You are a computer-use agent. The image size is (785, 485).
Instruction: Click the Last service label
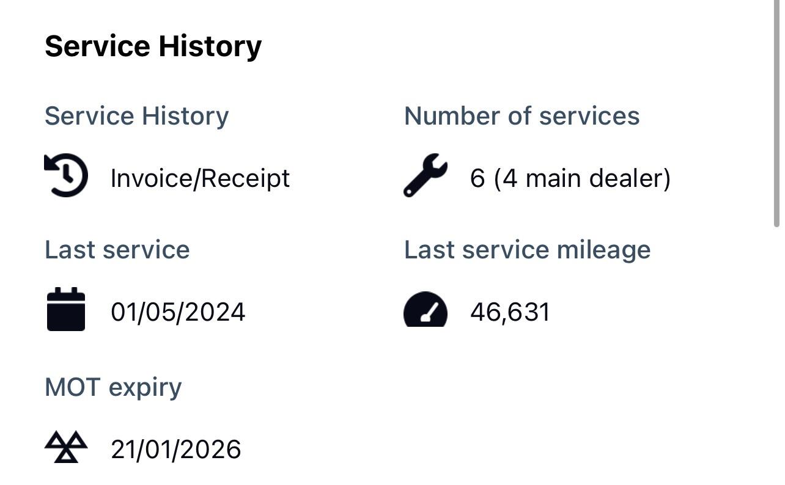(x=117, y=250)
